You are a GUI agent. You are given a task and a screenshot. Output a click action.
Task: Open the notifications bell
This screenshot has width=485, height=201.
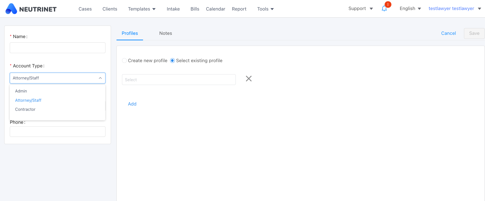click(384, 9)
